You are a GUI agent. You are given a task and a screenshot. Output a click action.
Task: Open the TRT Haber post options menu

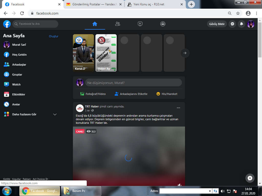178,108
